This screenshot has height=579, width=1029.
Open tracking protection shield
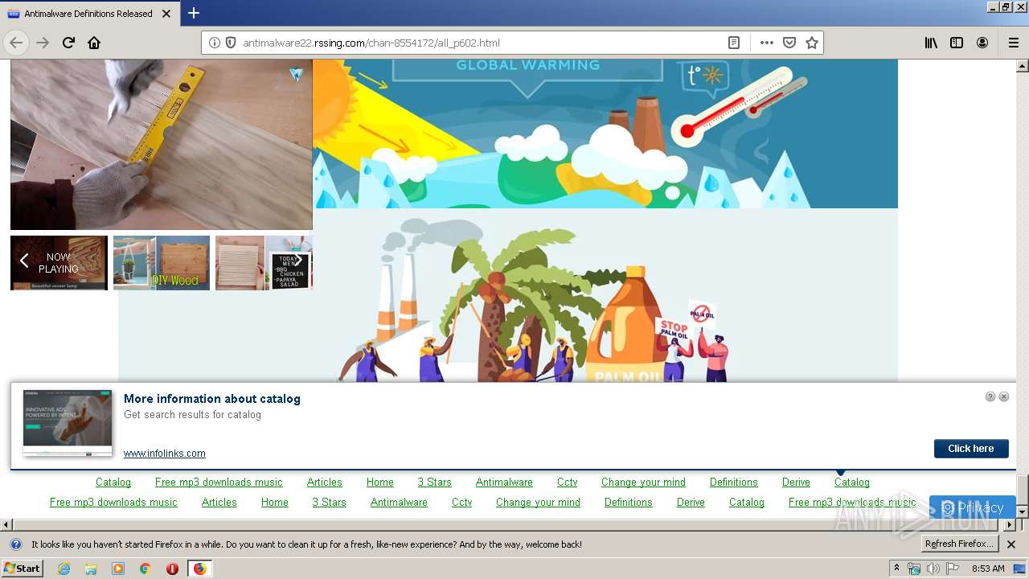pyautogui.click(x=231, y=43)
